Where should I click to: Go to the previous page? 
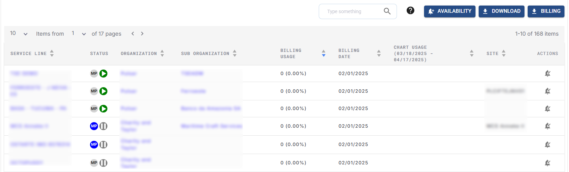(x=133, y=34)
